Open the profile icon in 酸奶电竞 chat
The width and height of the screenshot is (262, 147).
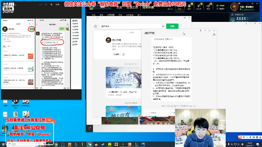[x=214, y=34]
